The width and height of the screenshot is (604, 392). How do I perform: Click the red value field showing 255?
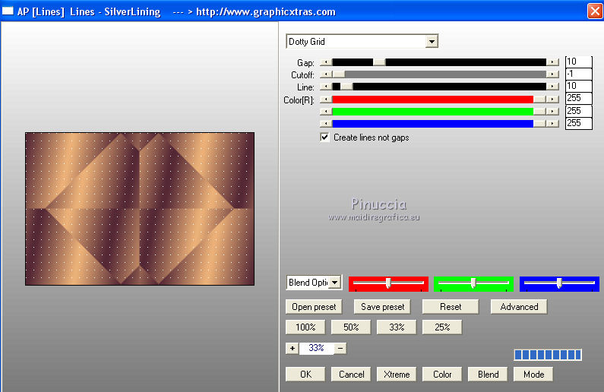(579, 98)
